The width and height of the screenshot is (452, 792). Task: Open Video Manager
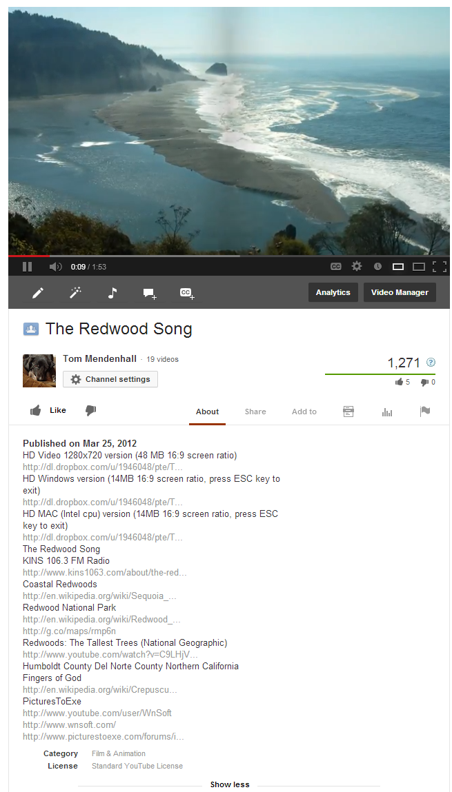pyautogui.click(x=400, y=292)
